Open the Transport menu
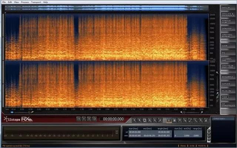The height and width of the screenshot is (148, 237). coord(36,2)
